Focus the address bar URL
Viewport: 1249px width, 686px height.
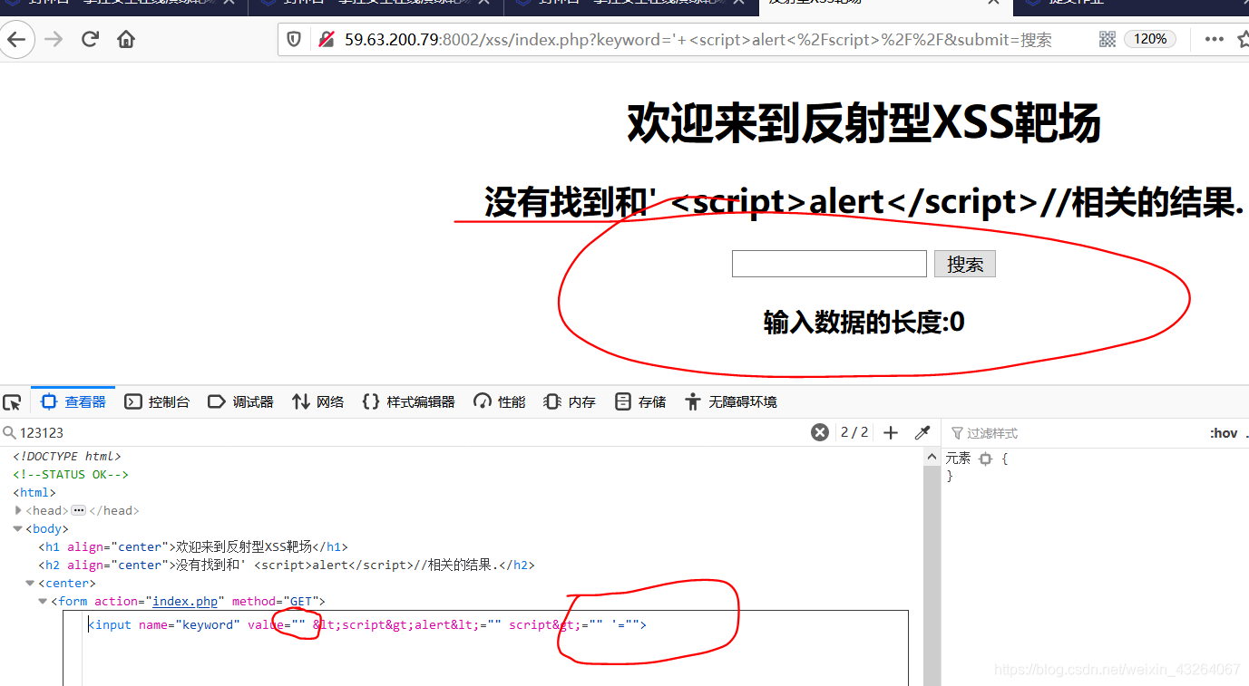click(x=698, y=40)
